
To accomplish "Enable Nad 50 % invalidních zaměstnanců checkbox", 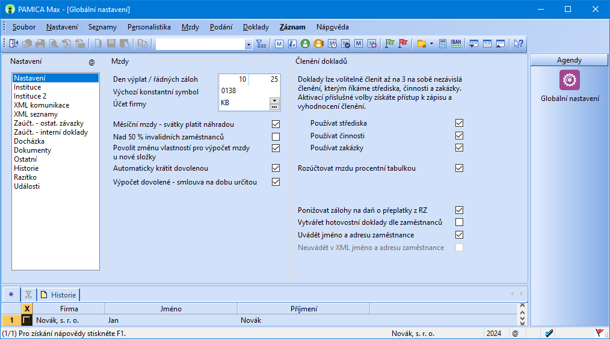I will tap(276, 137).
